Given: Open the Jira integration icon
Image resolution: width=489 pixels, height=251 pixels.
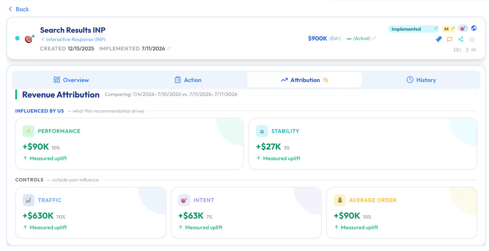Looking at the screenshot, I should [439, 39].
